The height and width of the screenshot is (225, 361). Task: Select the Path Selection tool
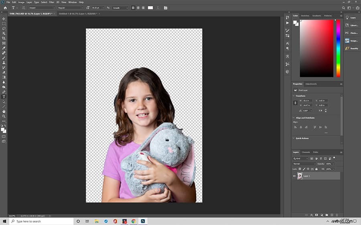4,102
